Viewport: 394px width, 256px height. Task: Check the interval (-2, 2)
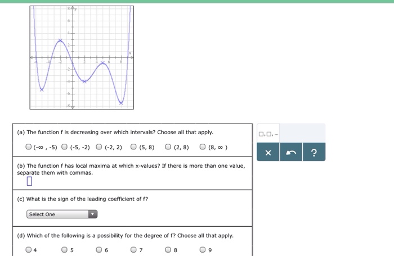click(99, 147)
